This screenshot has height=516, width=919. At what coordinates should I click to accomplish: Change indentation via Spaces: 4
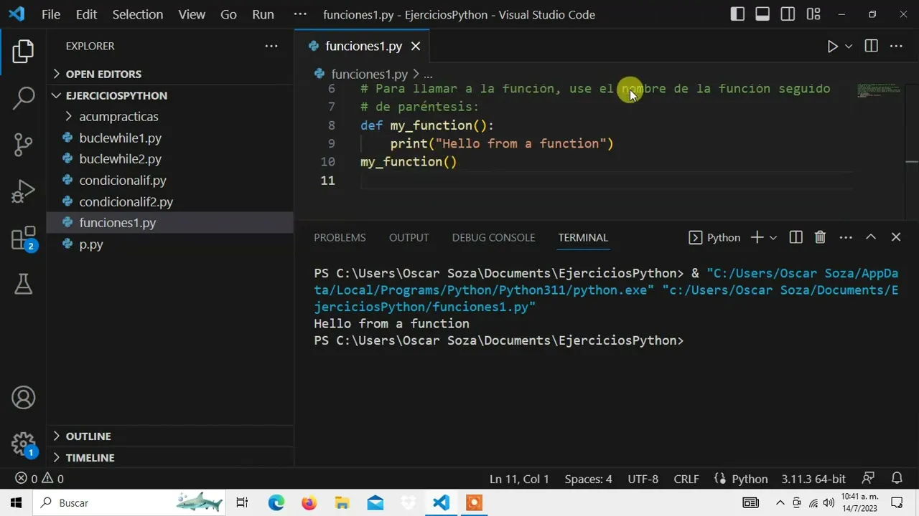(x=588, y=479)
